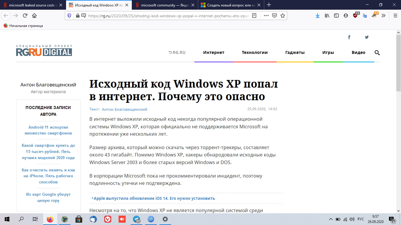This screenshot has width=401, height=225.
Task: Open clock showing 9:57 26.09.2020
Action: click(x=375, y=219)
